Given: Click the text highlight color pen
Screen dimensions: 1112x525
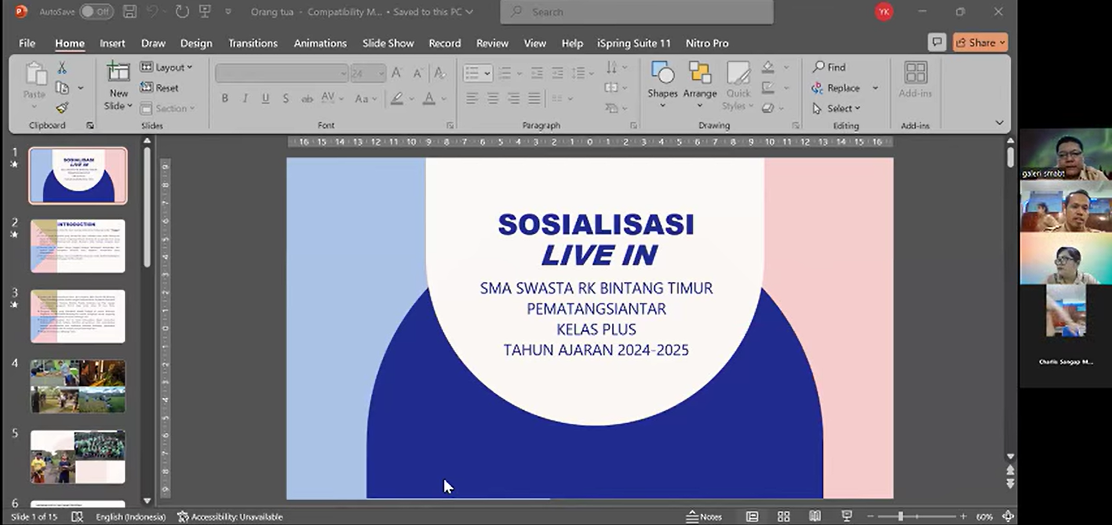Looking at the screenshot, I should 397,98.
